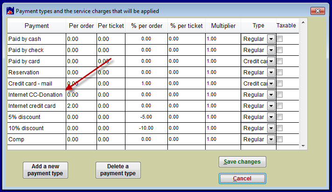
Task: Click the scroll down arrow of the table
Action: click(x=303, y=146)
